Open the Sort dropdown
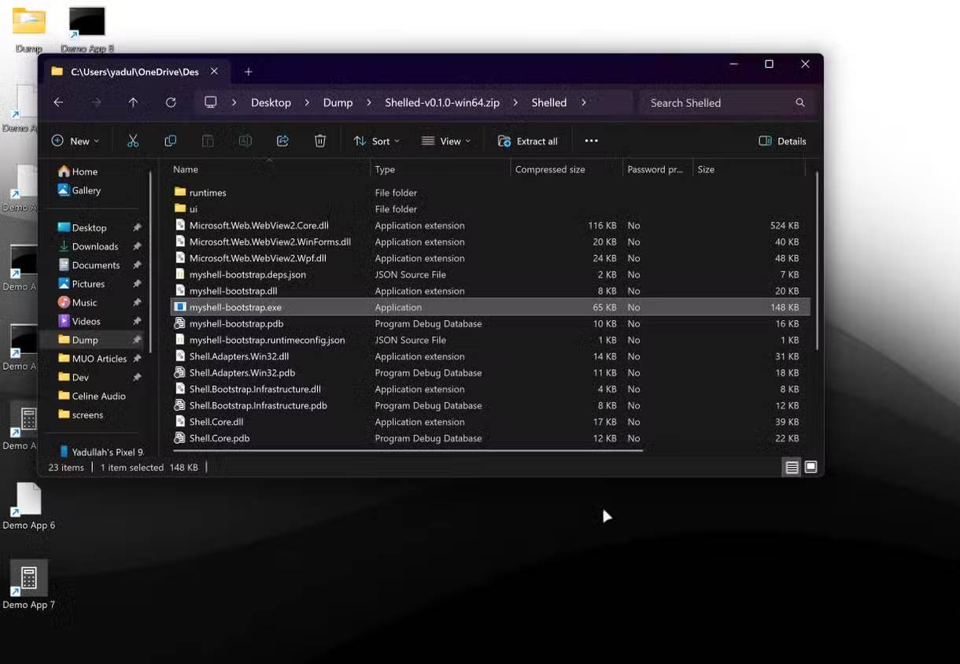960x664 pixels. click(377, 141)
